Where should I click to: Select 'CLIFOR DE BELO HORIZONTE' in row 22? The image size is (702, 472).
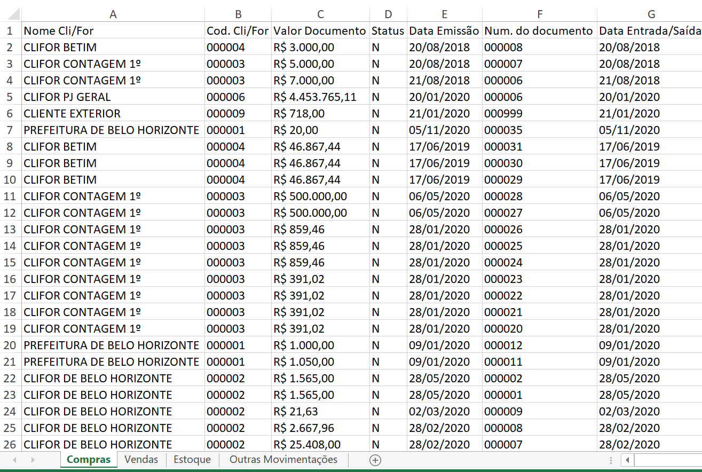point(113,379)
